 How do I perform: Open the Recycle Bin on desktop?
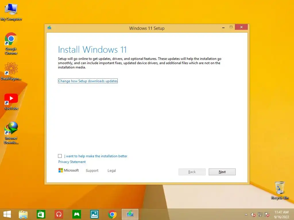point(280,190)
